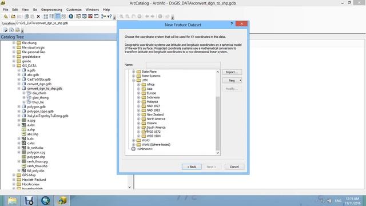Expand the dia_chinh feature dataset
Viewport: 366px width, 206px height.
point(24,93)
